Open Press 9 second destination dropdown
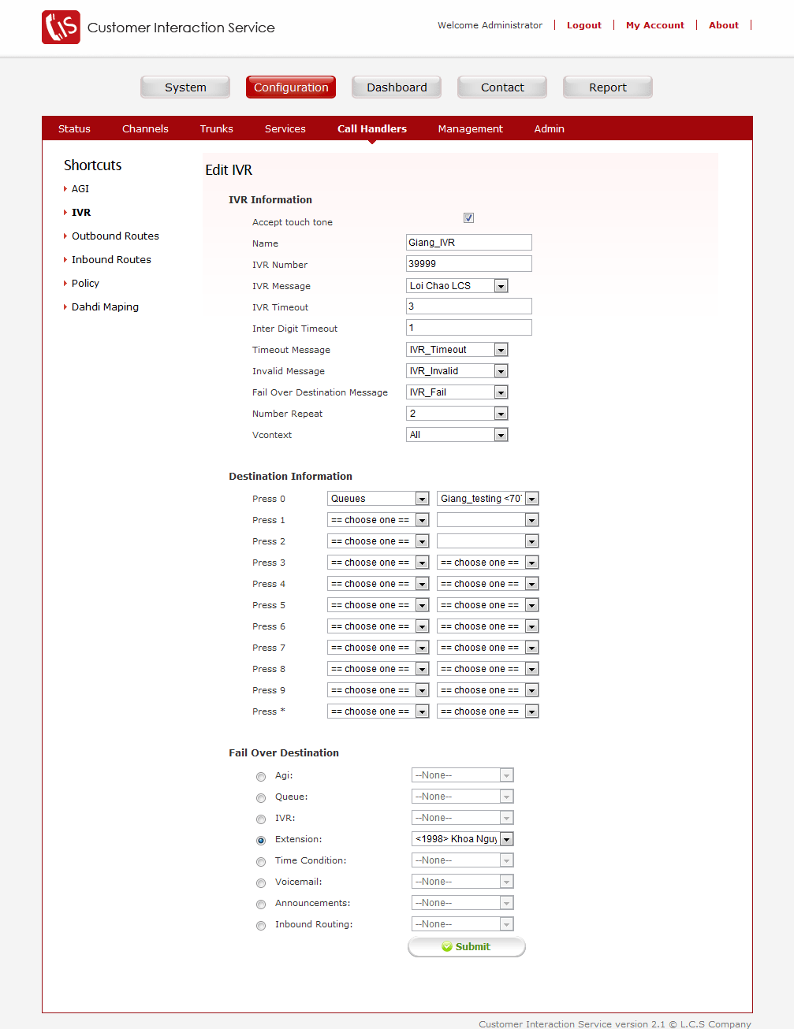Screen dimensions: 794x1029 coord(488,690)
